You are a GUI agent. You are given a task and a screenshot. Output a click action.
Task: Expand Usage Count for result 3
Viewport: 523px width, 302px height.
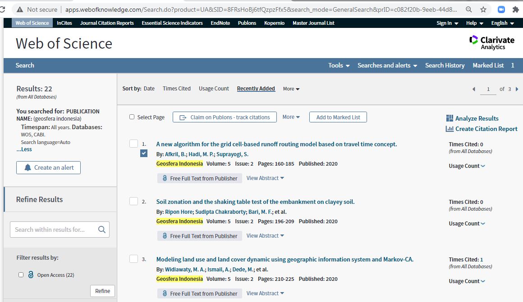click(x=467, y=281)
